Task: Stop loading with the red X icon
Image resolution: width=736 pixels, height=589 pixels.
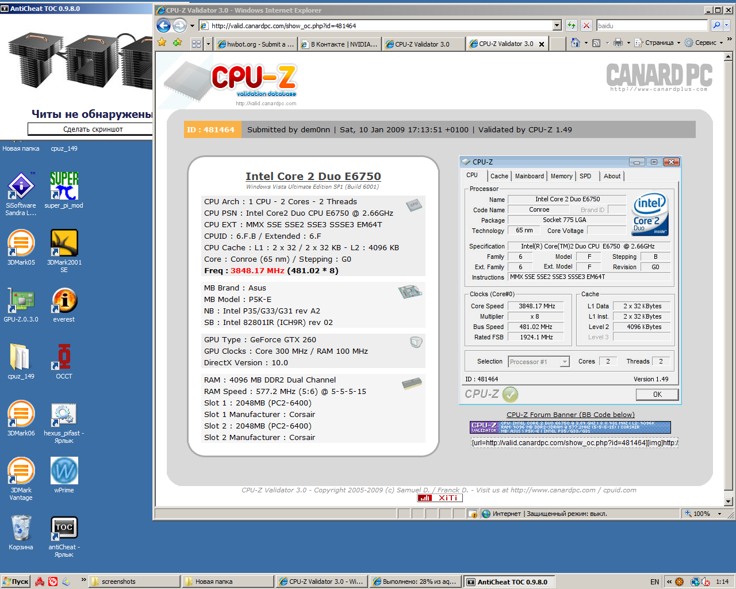Action: coord(586,25)
